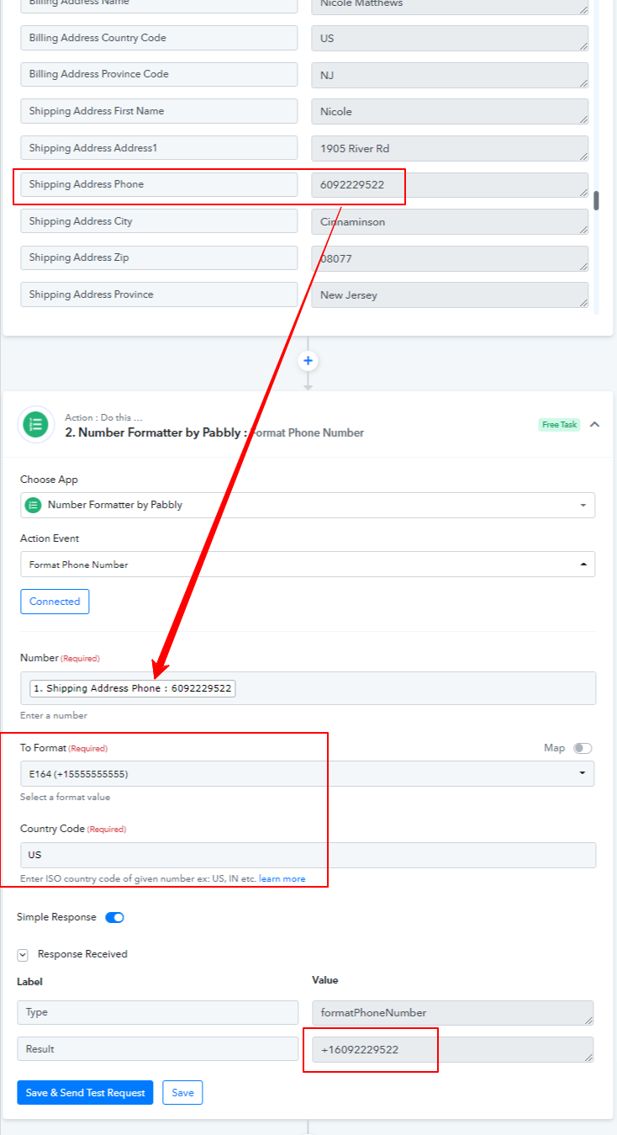
Task: Open the Choose App dropdown
Action: pos(308,505)
